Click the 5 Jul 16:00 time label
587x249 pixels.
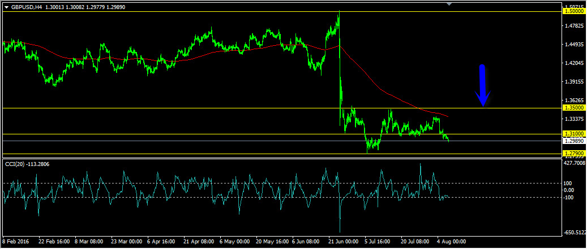point(379,241)
